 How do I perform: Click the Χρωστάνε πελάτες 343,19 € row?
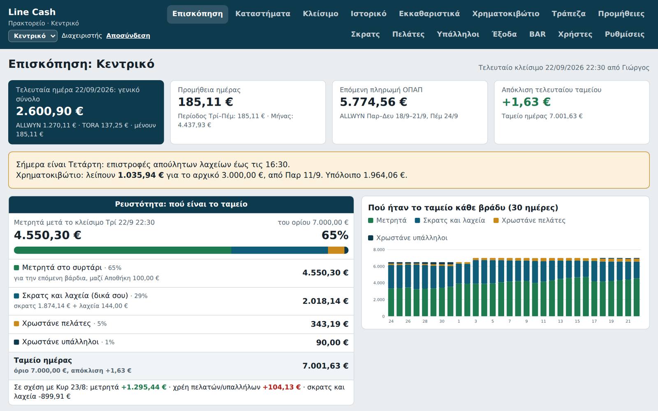181,324
